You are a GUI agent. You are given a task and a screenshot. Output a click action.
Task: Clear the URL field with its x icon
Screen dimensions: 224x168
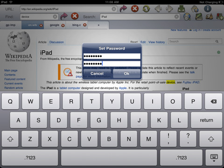(x=114, y=9)
